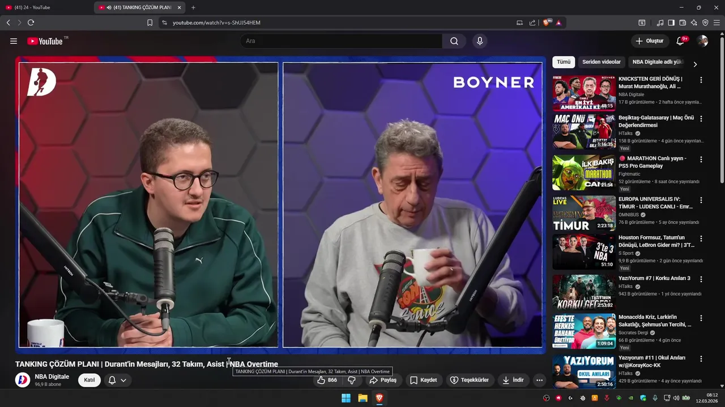Open options menu for Monaco'da Kriz video
Image resolution: width=725 pixels, height=407 pixels.
(x=701, y=318)
